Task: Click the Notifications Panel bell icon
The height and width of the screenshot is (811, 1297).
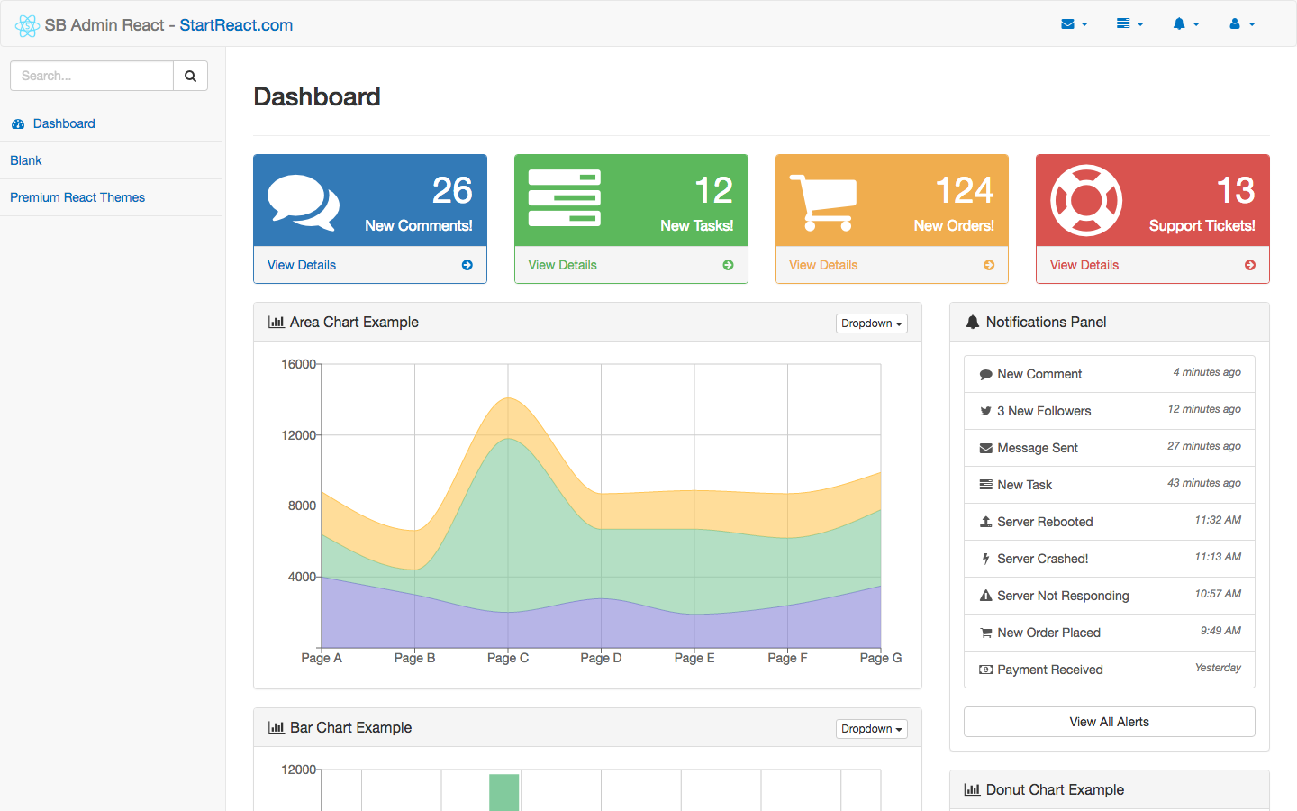Action: pyautogui.click(x=973, y=322)
